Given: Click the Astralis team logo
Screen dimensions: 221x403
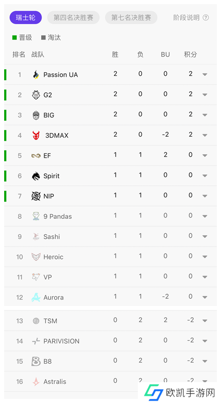Looking at the screenshot, I should coord(36,382).
